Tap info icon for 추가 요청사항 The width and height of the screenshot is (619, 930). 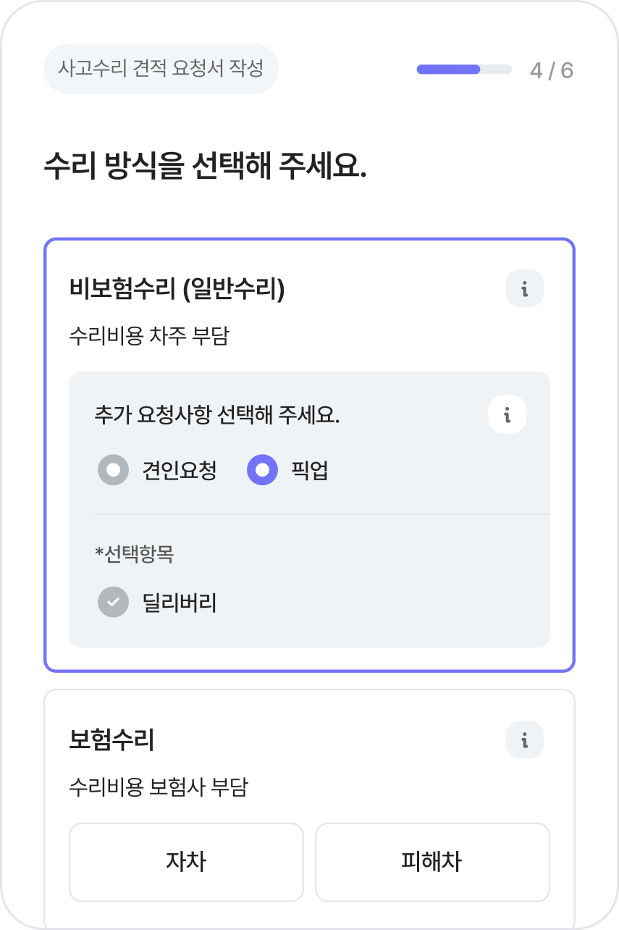coord(507,415)
